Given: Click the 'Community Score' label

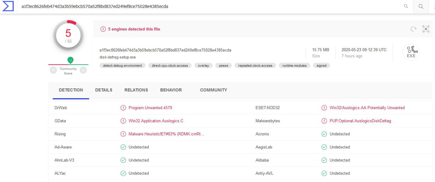Looking at the screenshot, I should coord(68,71).
